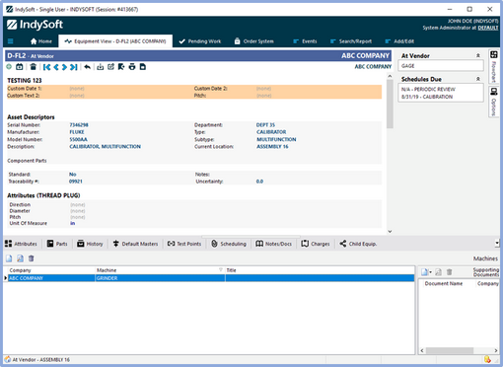
Task: Click edit supporting document icon
Action: (438, 272)
